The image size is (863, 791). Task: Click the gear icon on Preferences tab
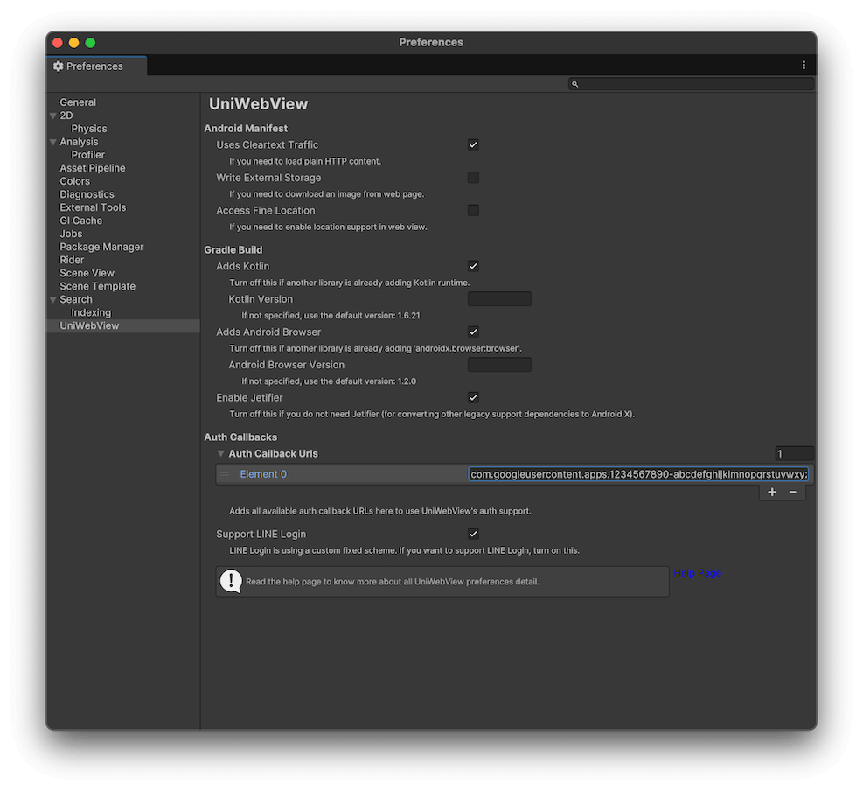tap(59, 66)
